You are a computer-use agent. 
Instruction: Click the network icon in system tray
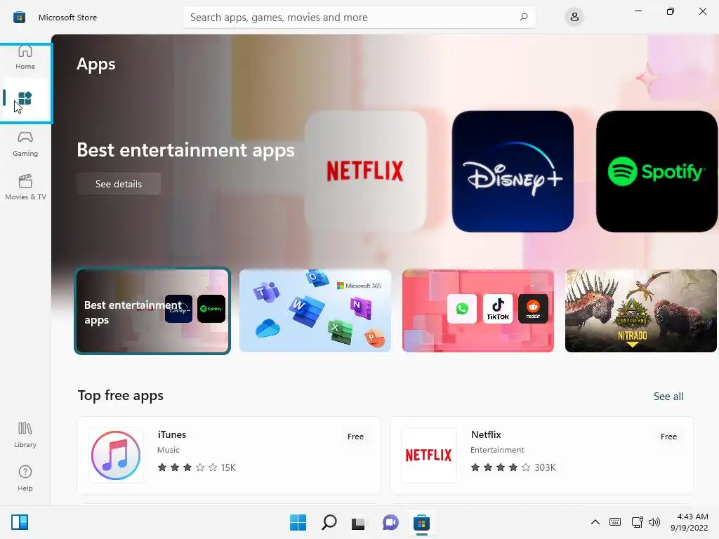[637, 522]
